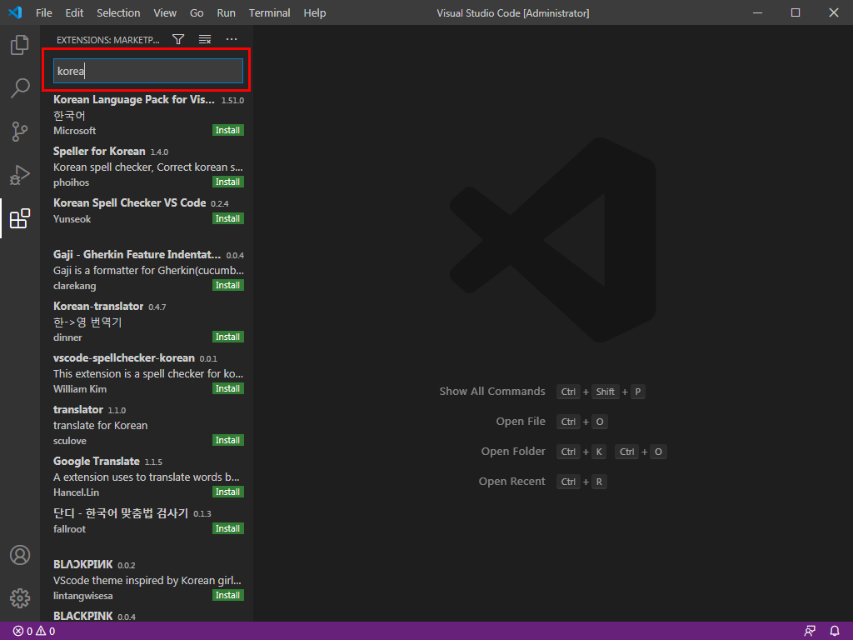This screenshot has width=853, height=640.
Task: Open the Help menu
Action: pos(314,12)
